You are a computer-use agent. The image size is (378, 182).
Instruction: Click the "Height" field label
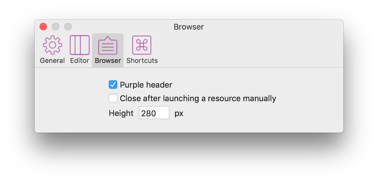tap(121, 113)
